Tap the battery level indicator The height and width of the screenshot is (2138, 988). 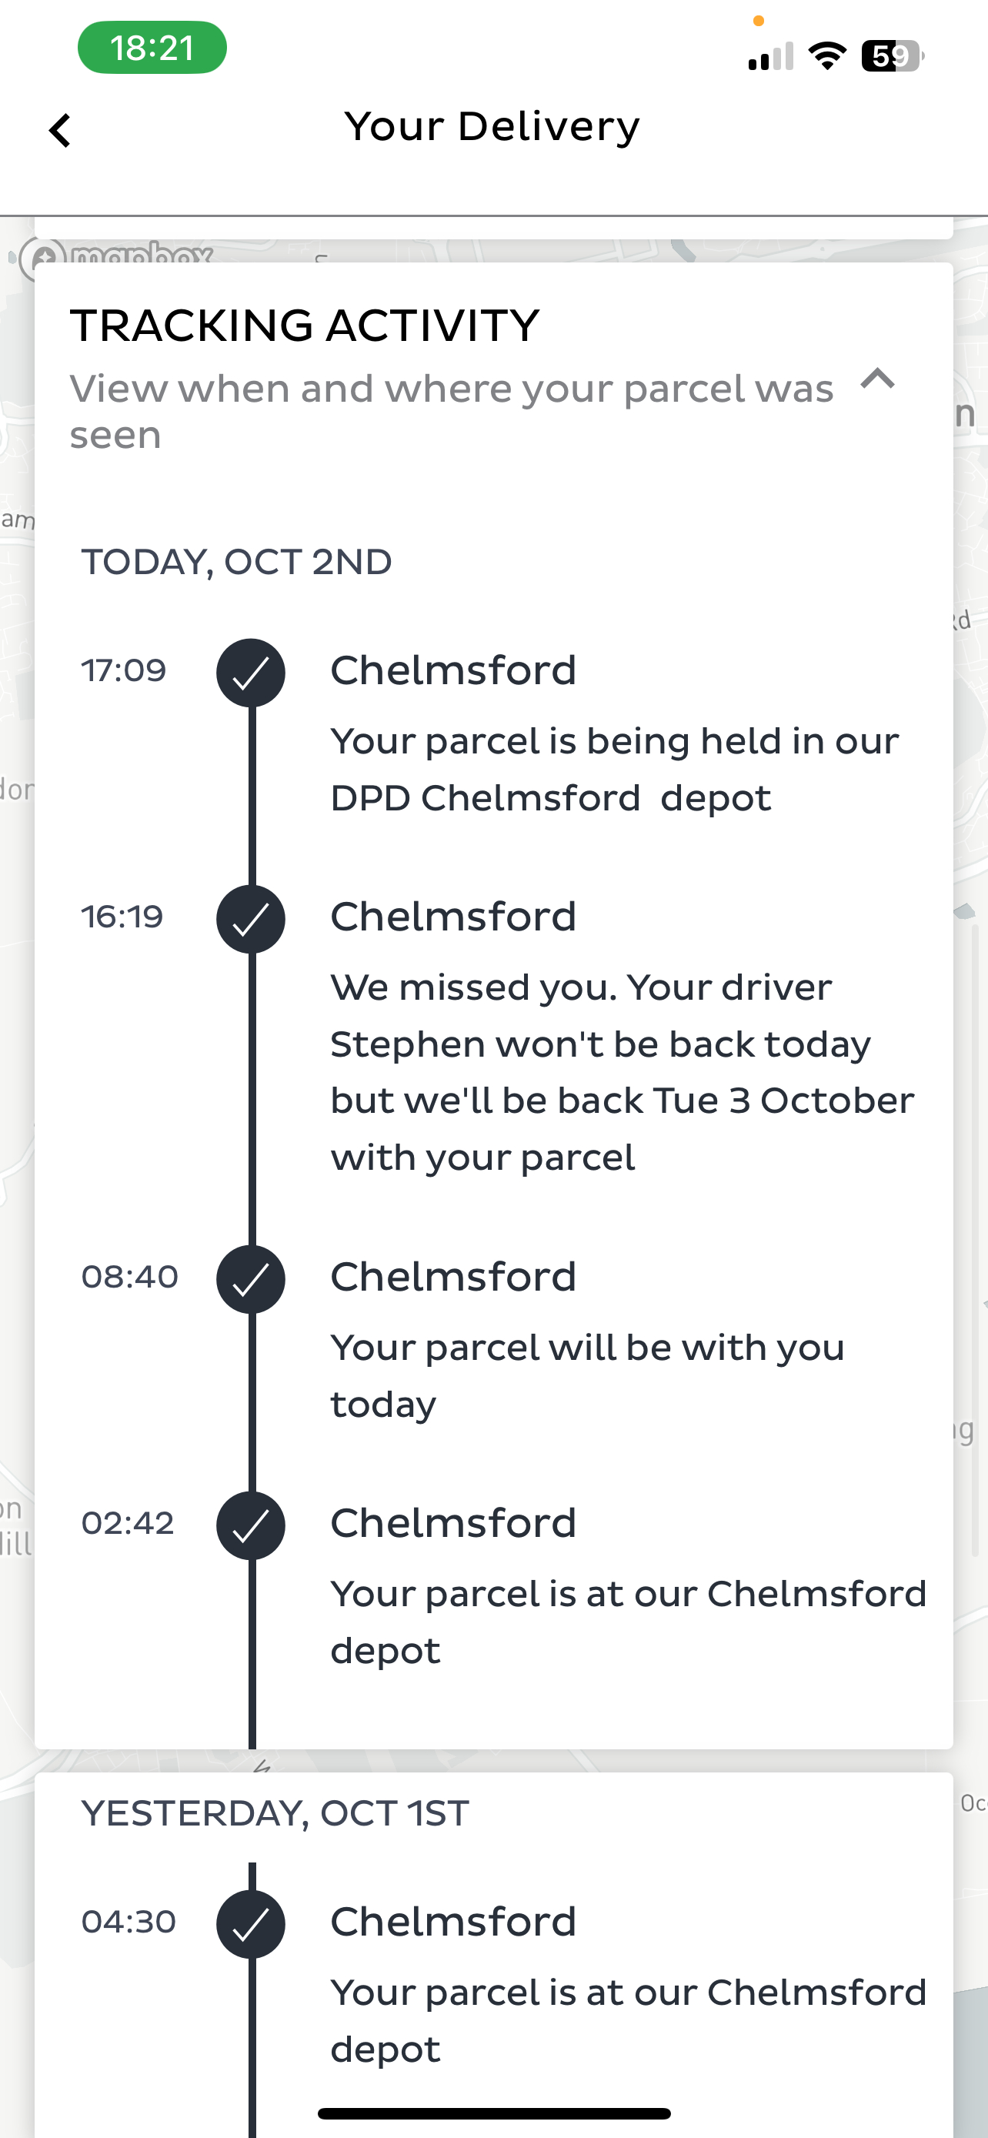pos(892,56)
